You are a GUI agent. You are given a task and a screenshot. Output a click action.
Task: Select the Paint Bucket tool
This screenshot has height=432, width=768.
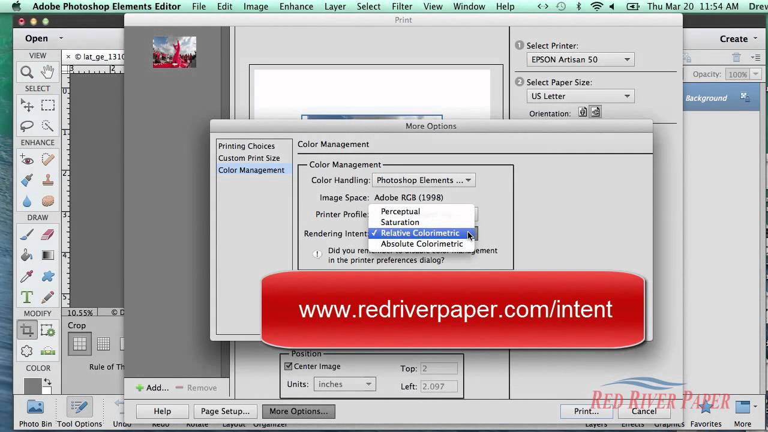27,256
